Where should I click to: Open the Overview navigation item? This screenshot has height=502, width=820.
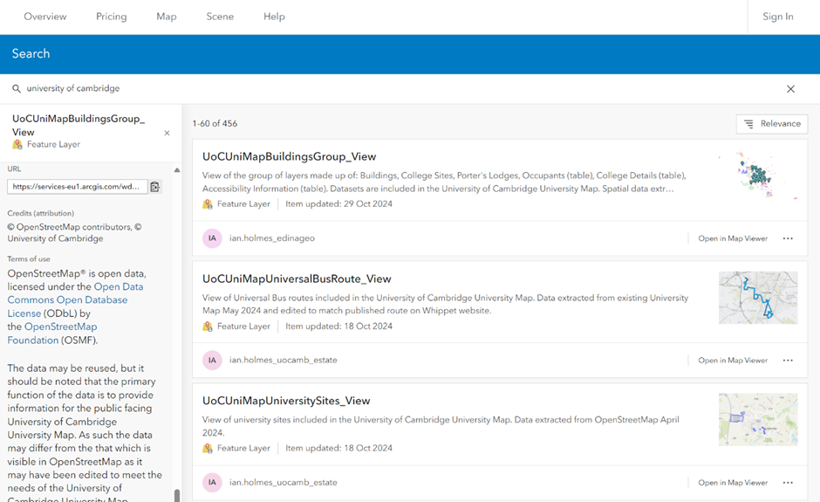pyautogui.click(x=45, y=17)
